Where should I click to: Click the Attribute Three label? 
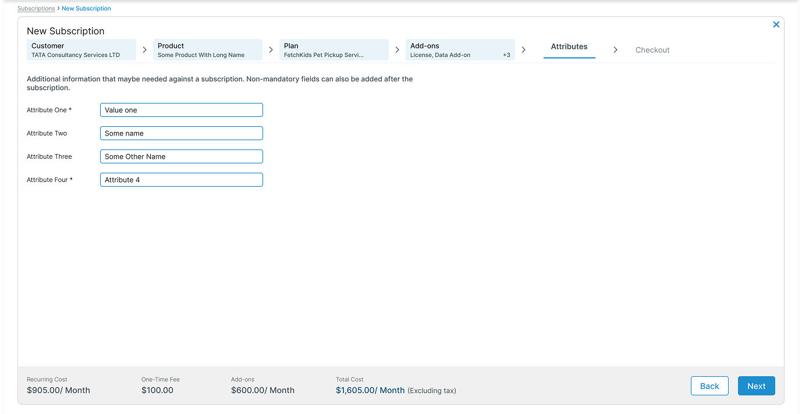pyautogui.click(x=49, y=156)
